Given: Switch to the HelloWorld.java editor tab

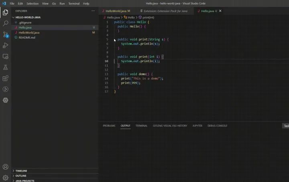Looking at the screenshot, I should [116, 11].
